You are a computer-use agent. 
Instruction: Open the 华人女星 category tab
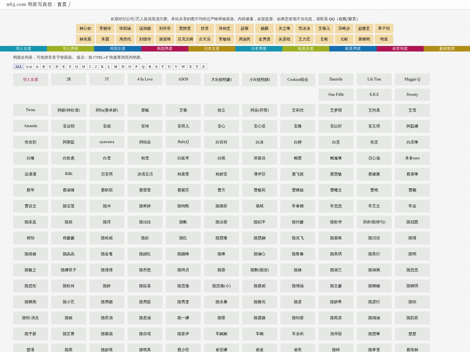[23, 49]
